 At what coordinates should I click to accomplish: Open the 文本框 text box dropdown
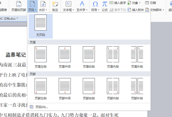(x=68, y=6)
